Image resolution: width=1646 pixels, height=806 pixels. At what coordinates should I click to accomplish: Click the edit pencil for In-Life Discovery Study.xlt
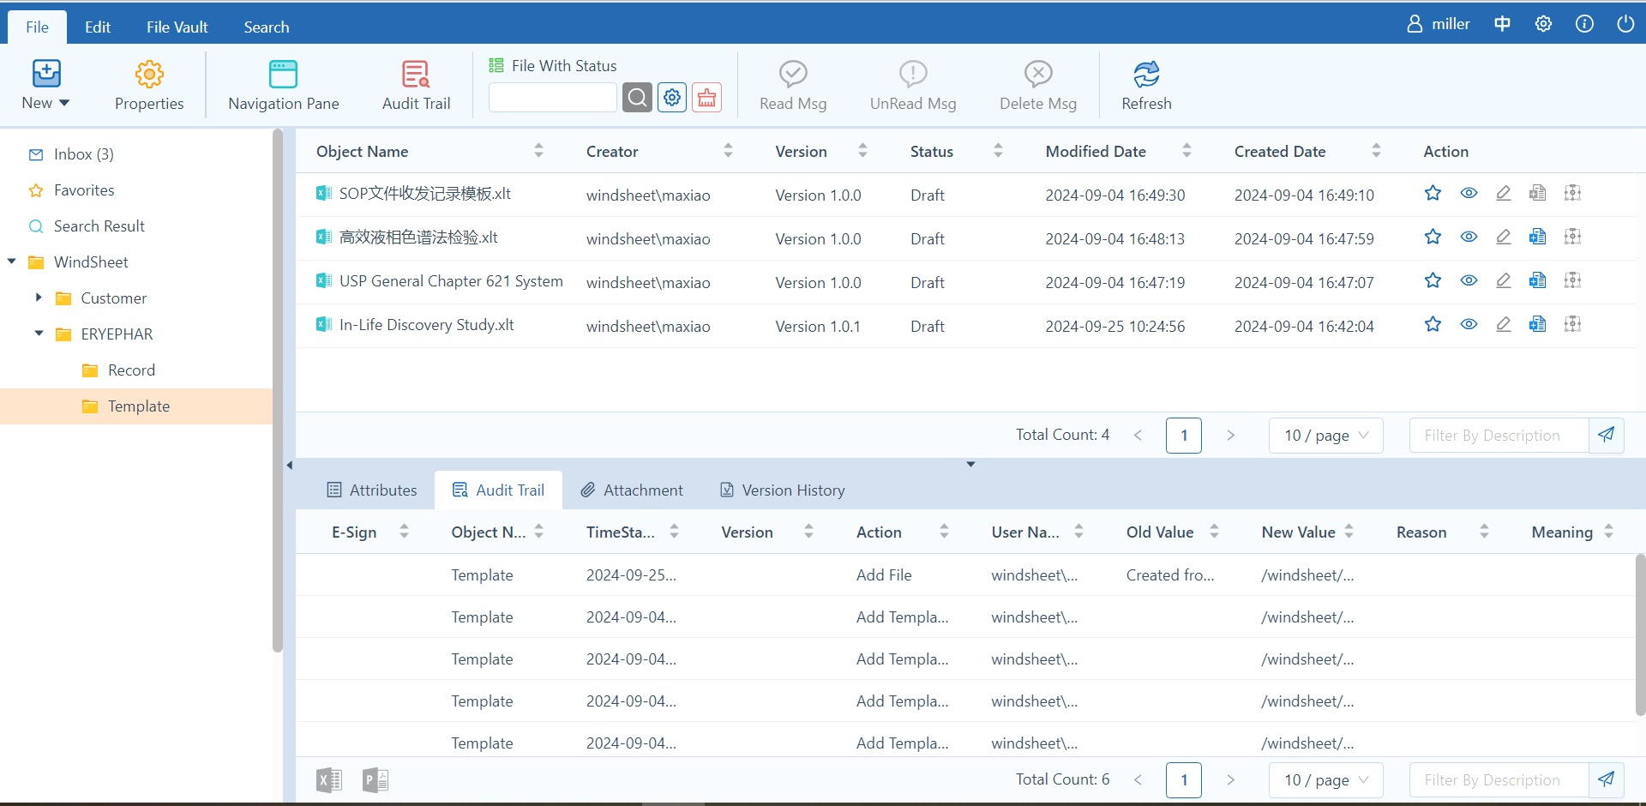coord(1503,325)
